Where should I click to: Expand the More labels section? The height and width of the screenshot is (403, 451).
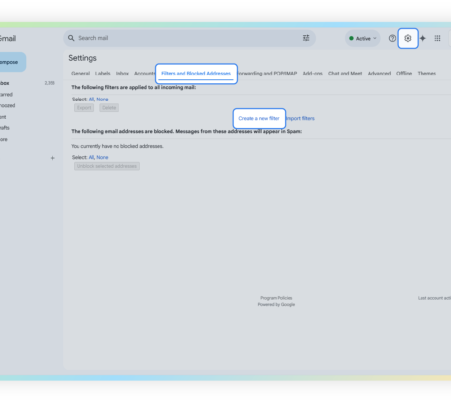pos(4,139)
